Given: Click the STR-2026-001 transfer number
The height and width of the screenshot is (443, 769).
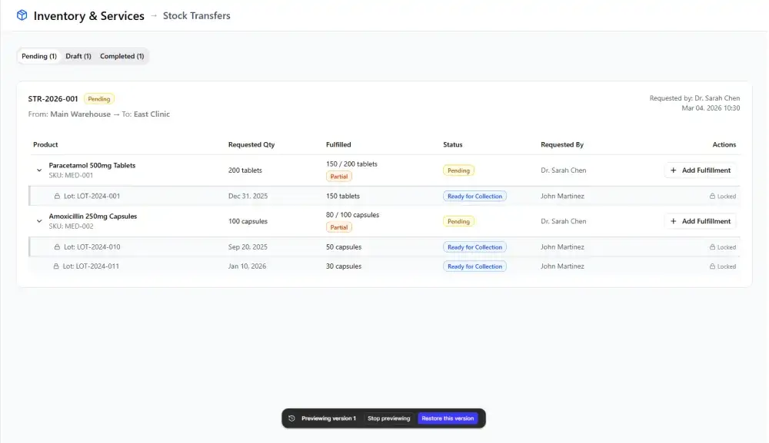Looking at the screenshot, I should pyautogui.click(x=53, y=99).
